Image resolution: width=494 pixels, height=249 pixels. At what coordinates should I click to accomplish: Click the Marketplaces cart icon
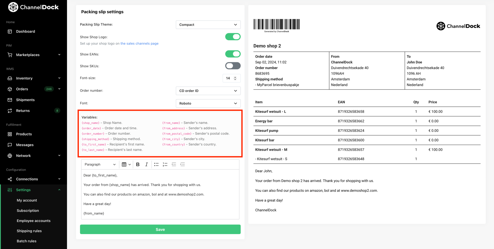point(10,55)
